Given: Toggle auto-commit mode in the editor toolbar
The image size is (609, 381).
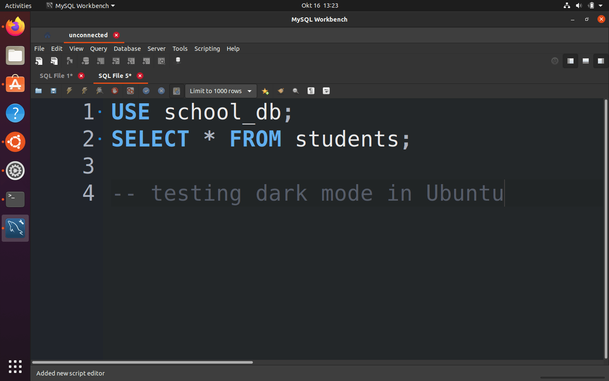Looking at the screenshot, I should [x=176, y=91].
